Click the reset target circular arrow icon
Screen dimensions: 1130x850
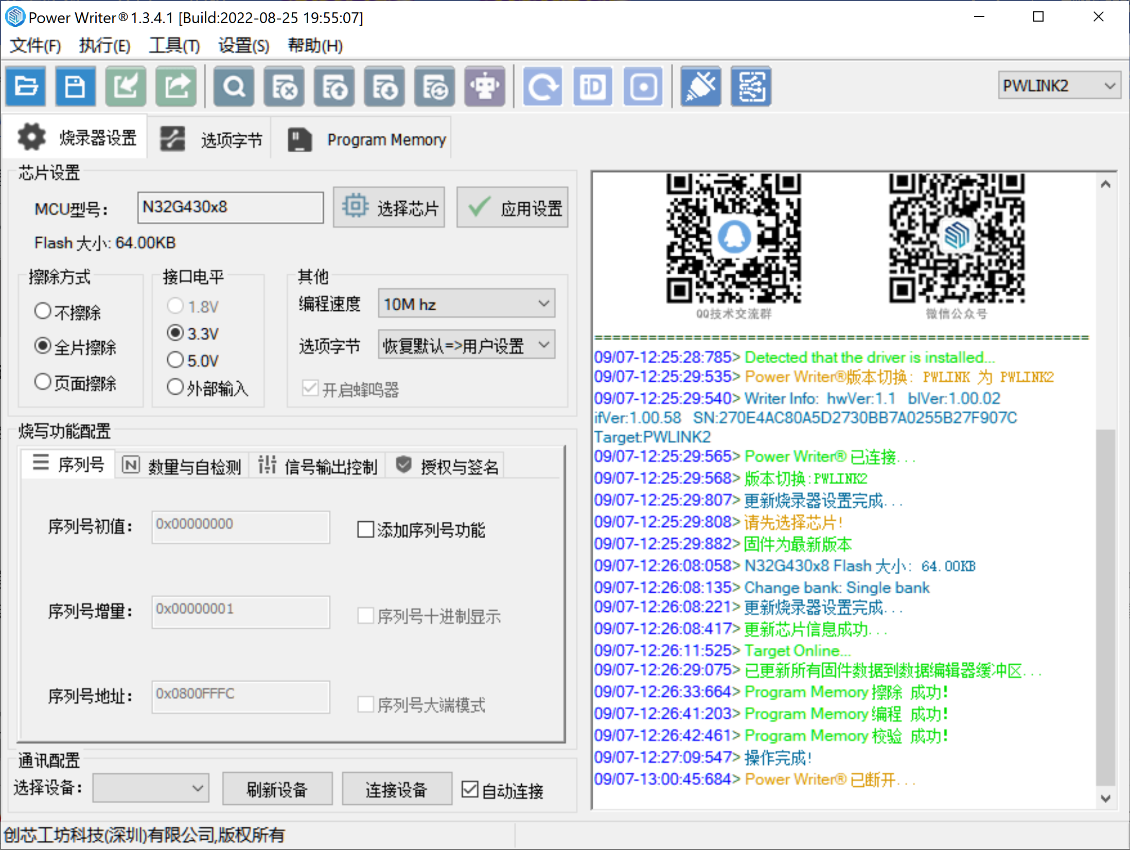point(543,86)
